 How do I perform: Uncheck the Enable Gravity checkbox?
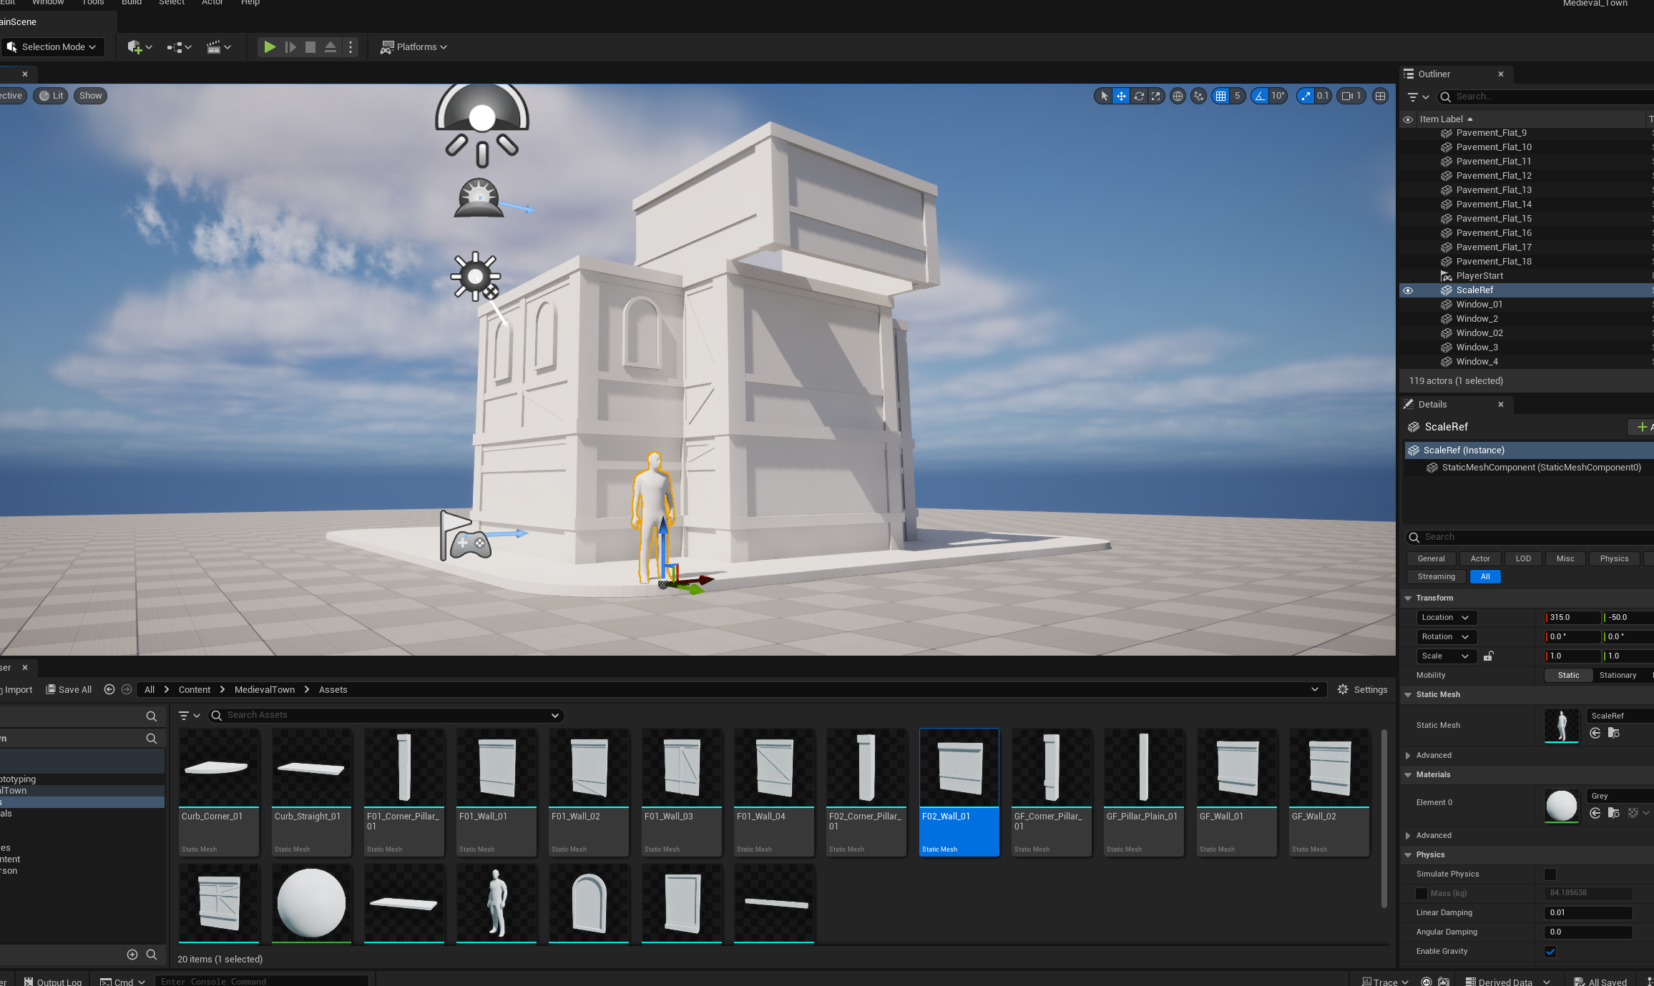(1550, 951)
